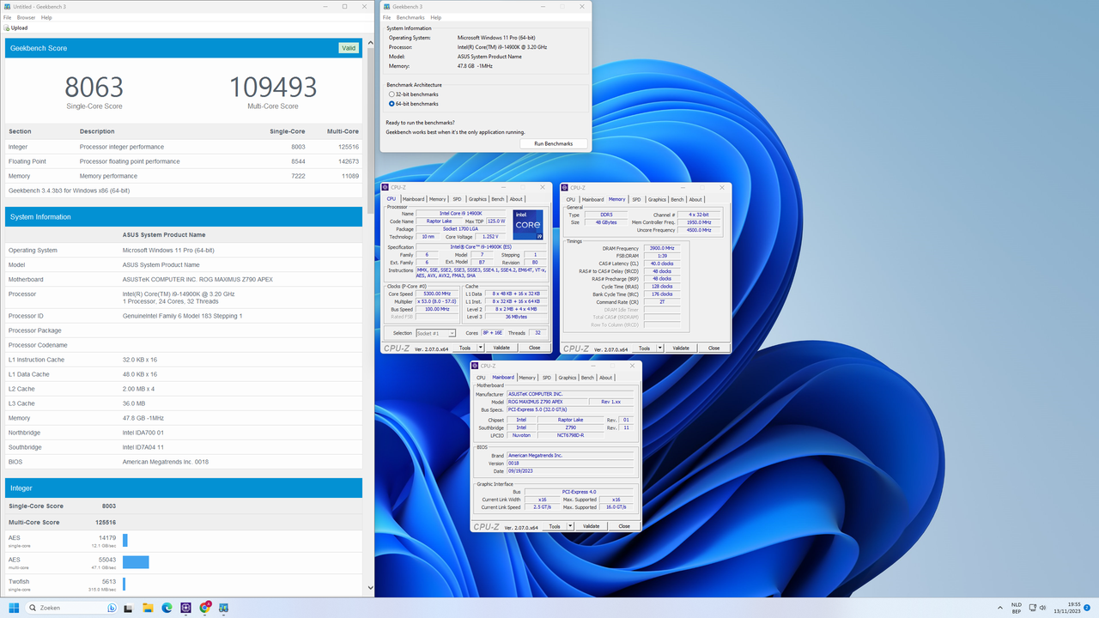
Task: Click the DRAM Frequency value 3900.0 MHz
Action: (x=662, y=248)
